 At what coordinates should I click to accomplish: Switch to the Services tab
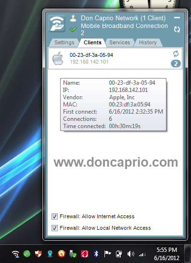pyautogui.click(x=120, y=42)
